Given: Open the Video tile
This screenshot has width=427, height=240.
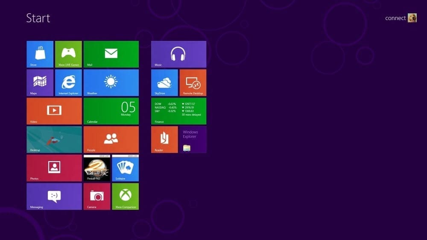Looking at the screenshot, I should pyautogui.click(x=54, y=111).
